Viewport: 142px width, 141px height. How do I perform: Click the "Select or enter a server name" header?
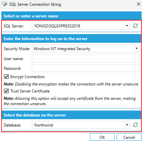click(x=31, y=16)
